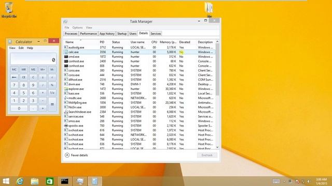Switch to Task Manager taskbar icon
The height and width of the screenshot is (186, 332).
click(x=80, y=181)
